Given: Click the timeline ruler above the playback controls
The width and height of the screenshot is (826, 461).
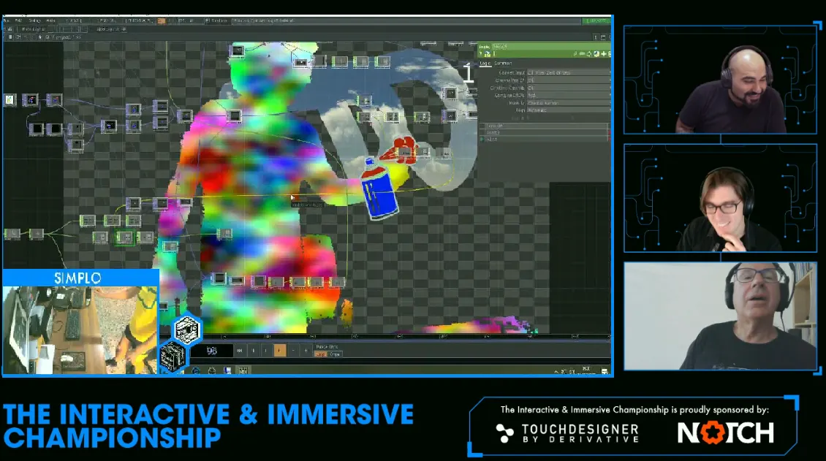Looking at the screenshot, I should (x=401, y=336).
